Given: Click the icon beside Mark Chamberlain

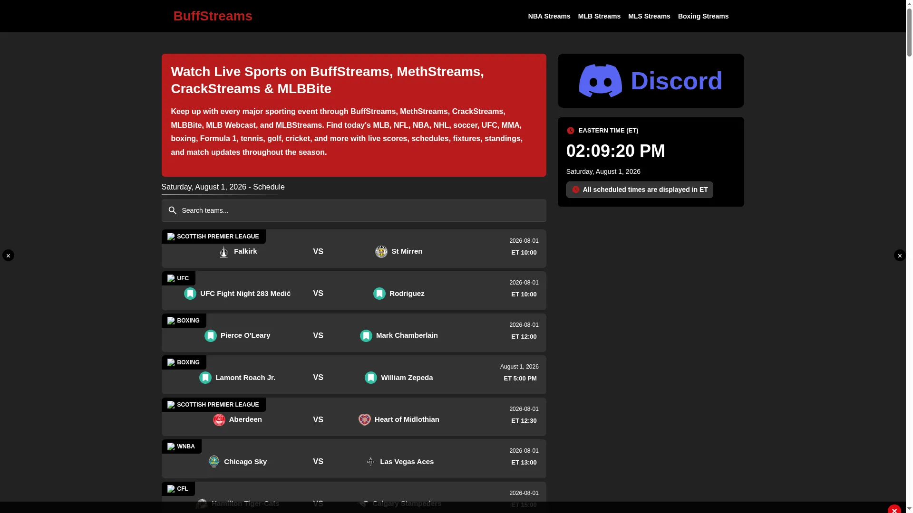Looking at the screenshot, I should tap(366, 336).
